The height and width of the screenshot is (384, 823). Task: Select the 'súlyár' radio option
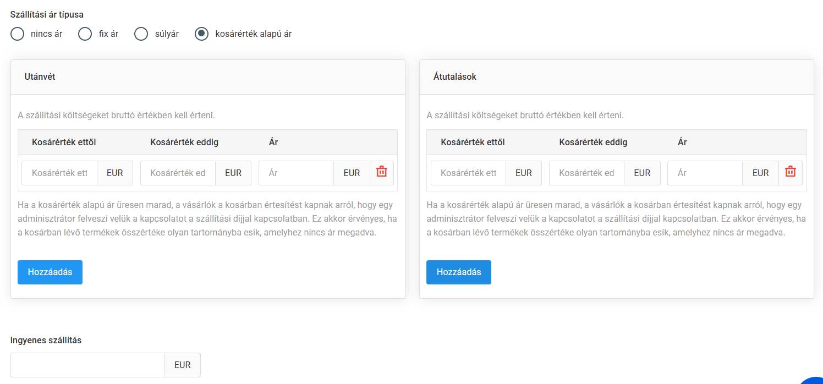point(141,34)
